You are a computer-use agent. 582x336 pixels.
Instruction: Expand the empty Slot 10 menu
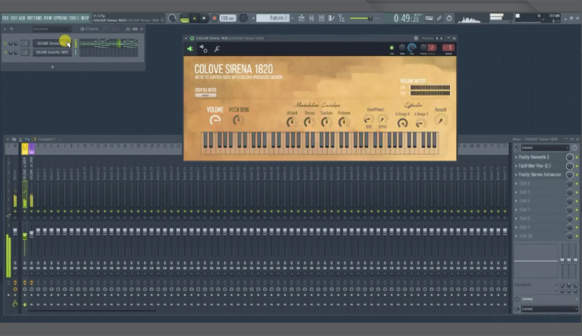point(516,236)
